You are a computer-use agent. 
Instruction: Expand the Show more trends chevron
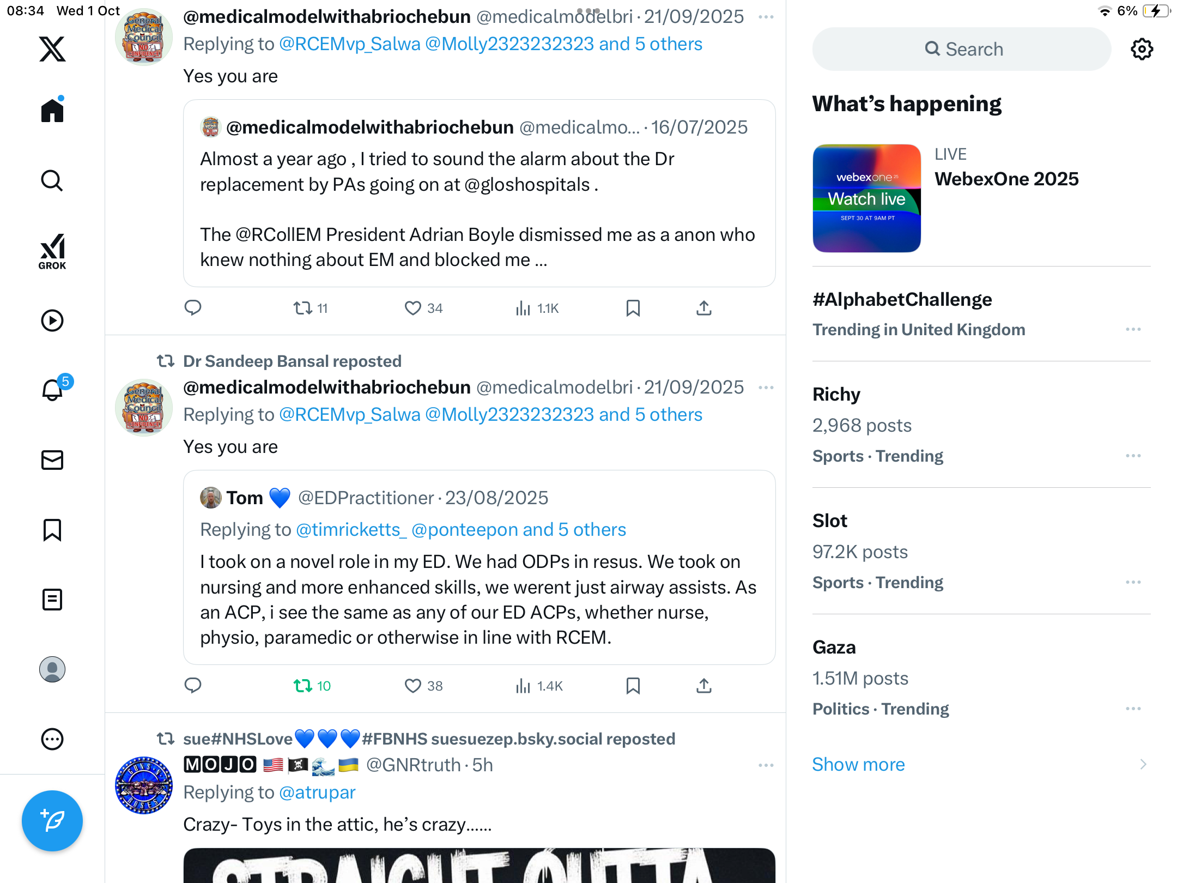point(1143,764)
